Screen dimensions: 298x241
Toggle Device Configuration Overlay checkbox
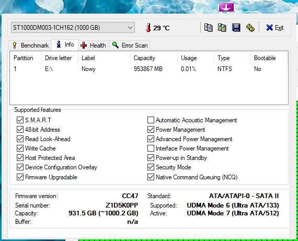[20, 167]
